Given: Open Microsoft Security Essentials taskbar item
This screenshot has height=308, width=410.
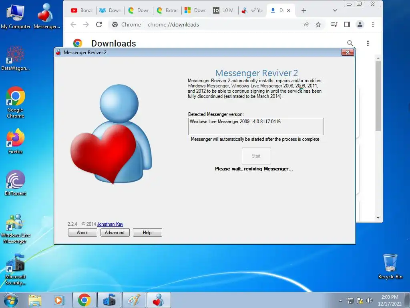Looking at the screenshot, I should tap(109, 300).
